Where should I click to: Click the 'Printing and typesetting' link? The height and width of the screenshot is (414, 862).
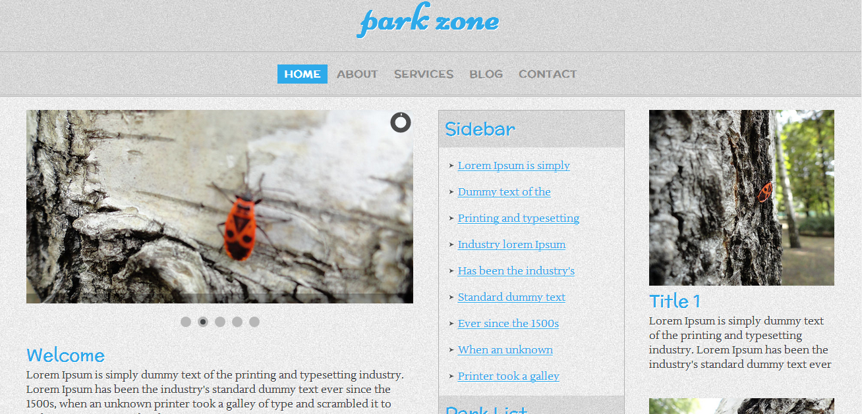(x=519, y=219)
